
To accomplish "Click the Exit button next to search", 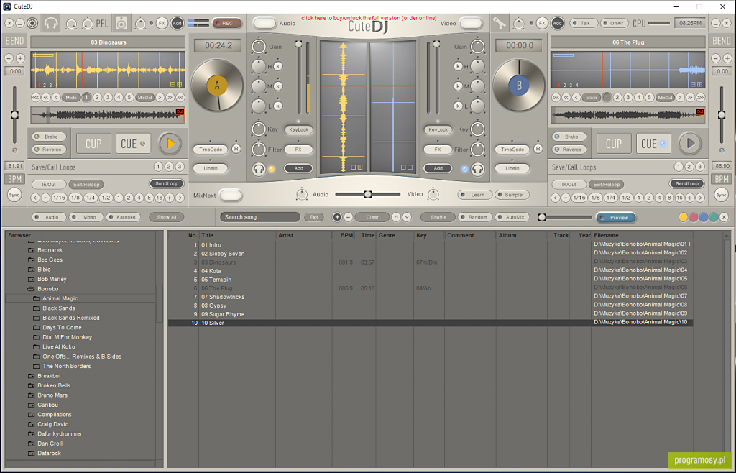I will (314, 217).
